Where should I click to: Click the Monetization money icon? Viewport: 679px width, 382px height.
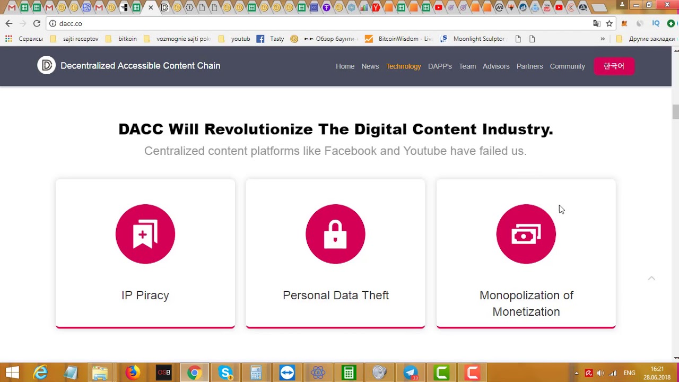pos(526,234)
